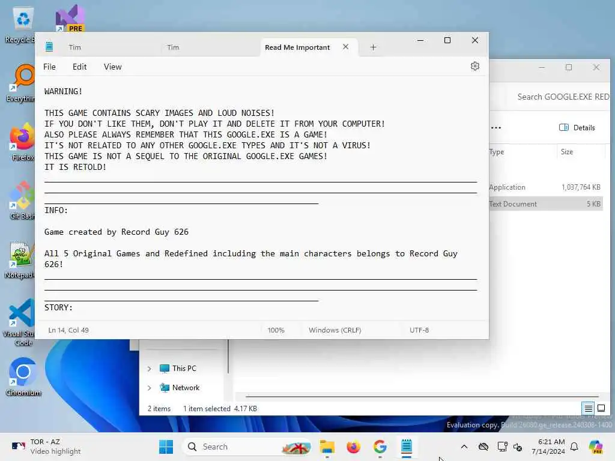The height and width of the screenshot is (461, 615).
Task: Open the taskbar clock and date
Action: coord(548,447)
